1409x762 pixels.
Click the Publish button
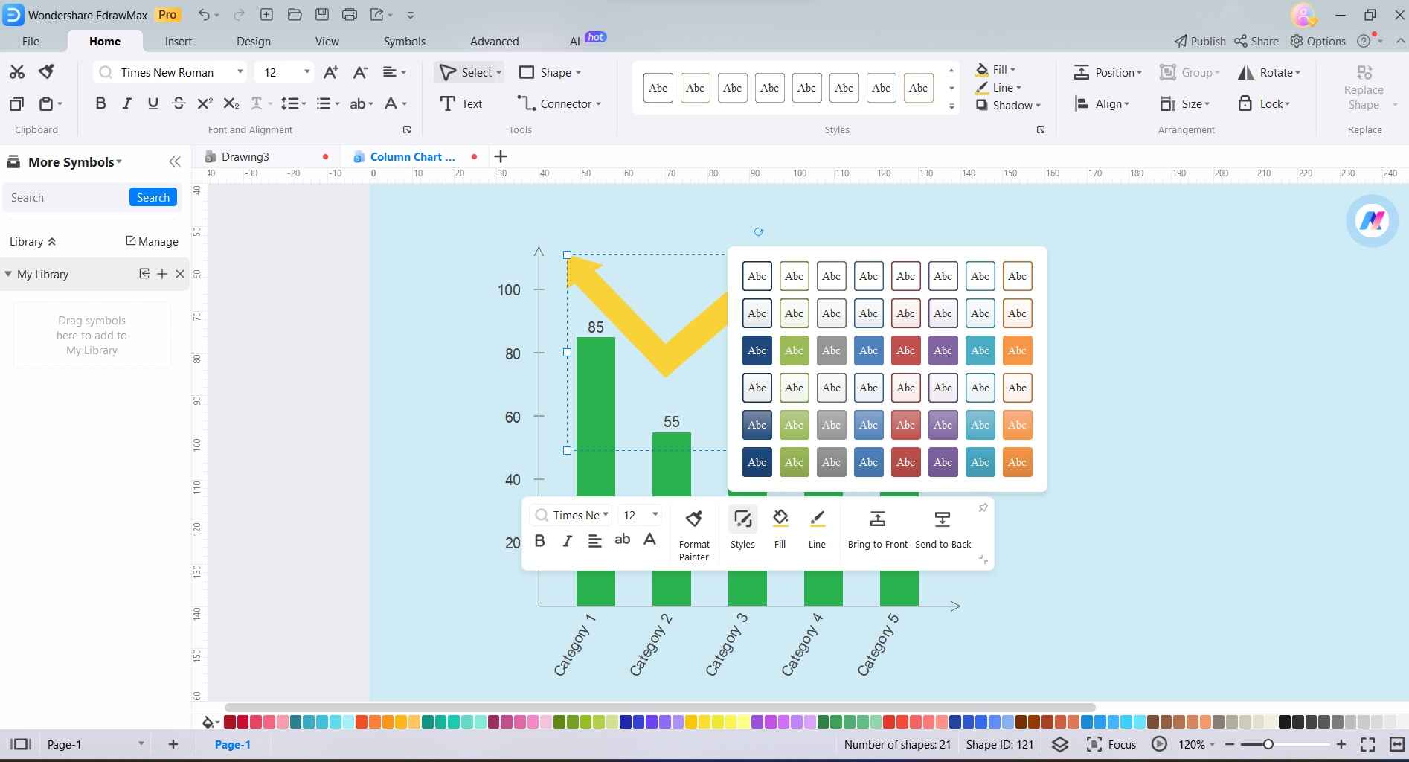(x=1200, y=41)
